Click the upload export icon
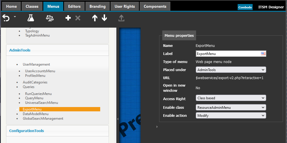This screenshot has width=287, height=143. tap(121, 18)
